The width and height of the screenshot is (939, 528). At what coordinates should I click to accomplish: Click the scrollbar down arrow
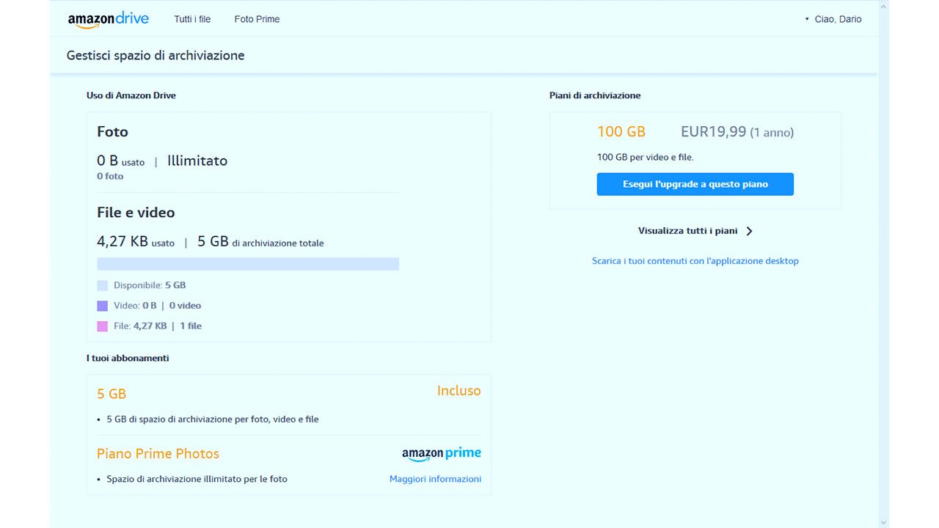pyautogui.click(x=883, y=521)
